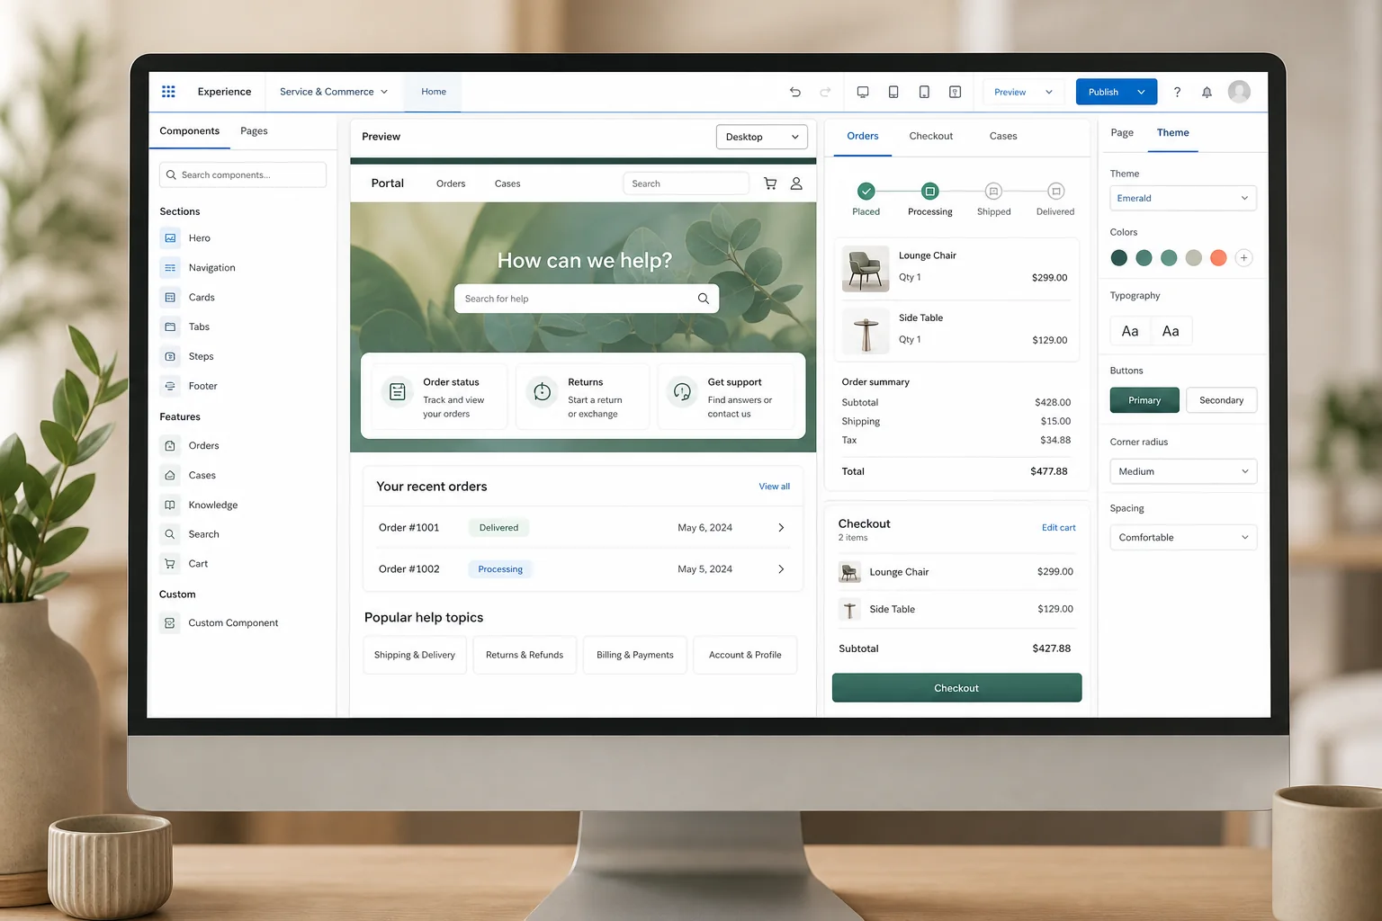Open the Medium corner radius dropdown

(1183, 471)
